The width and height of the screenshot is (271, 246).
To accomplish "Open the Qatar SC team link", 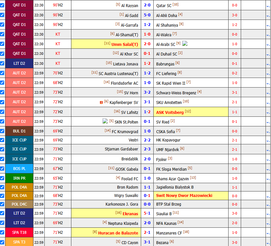I will [164, 6].
